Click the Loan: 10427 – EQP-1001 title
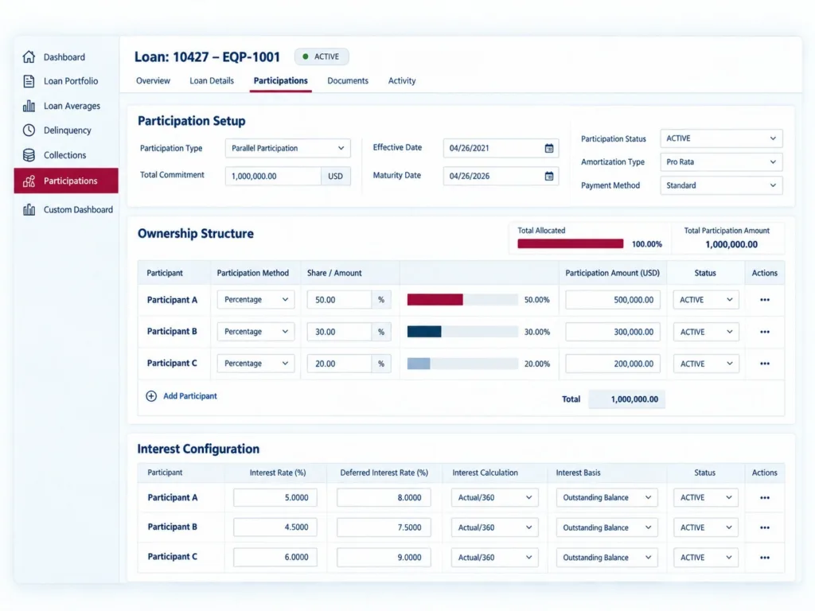Screen dimensions: 815x611 click(x=207, y=56)
